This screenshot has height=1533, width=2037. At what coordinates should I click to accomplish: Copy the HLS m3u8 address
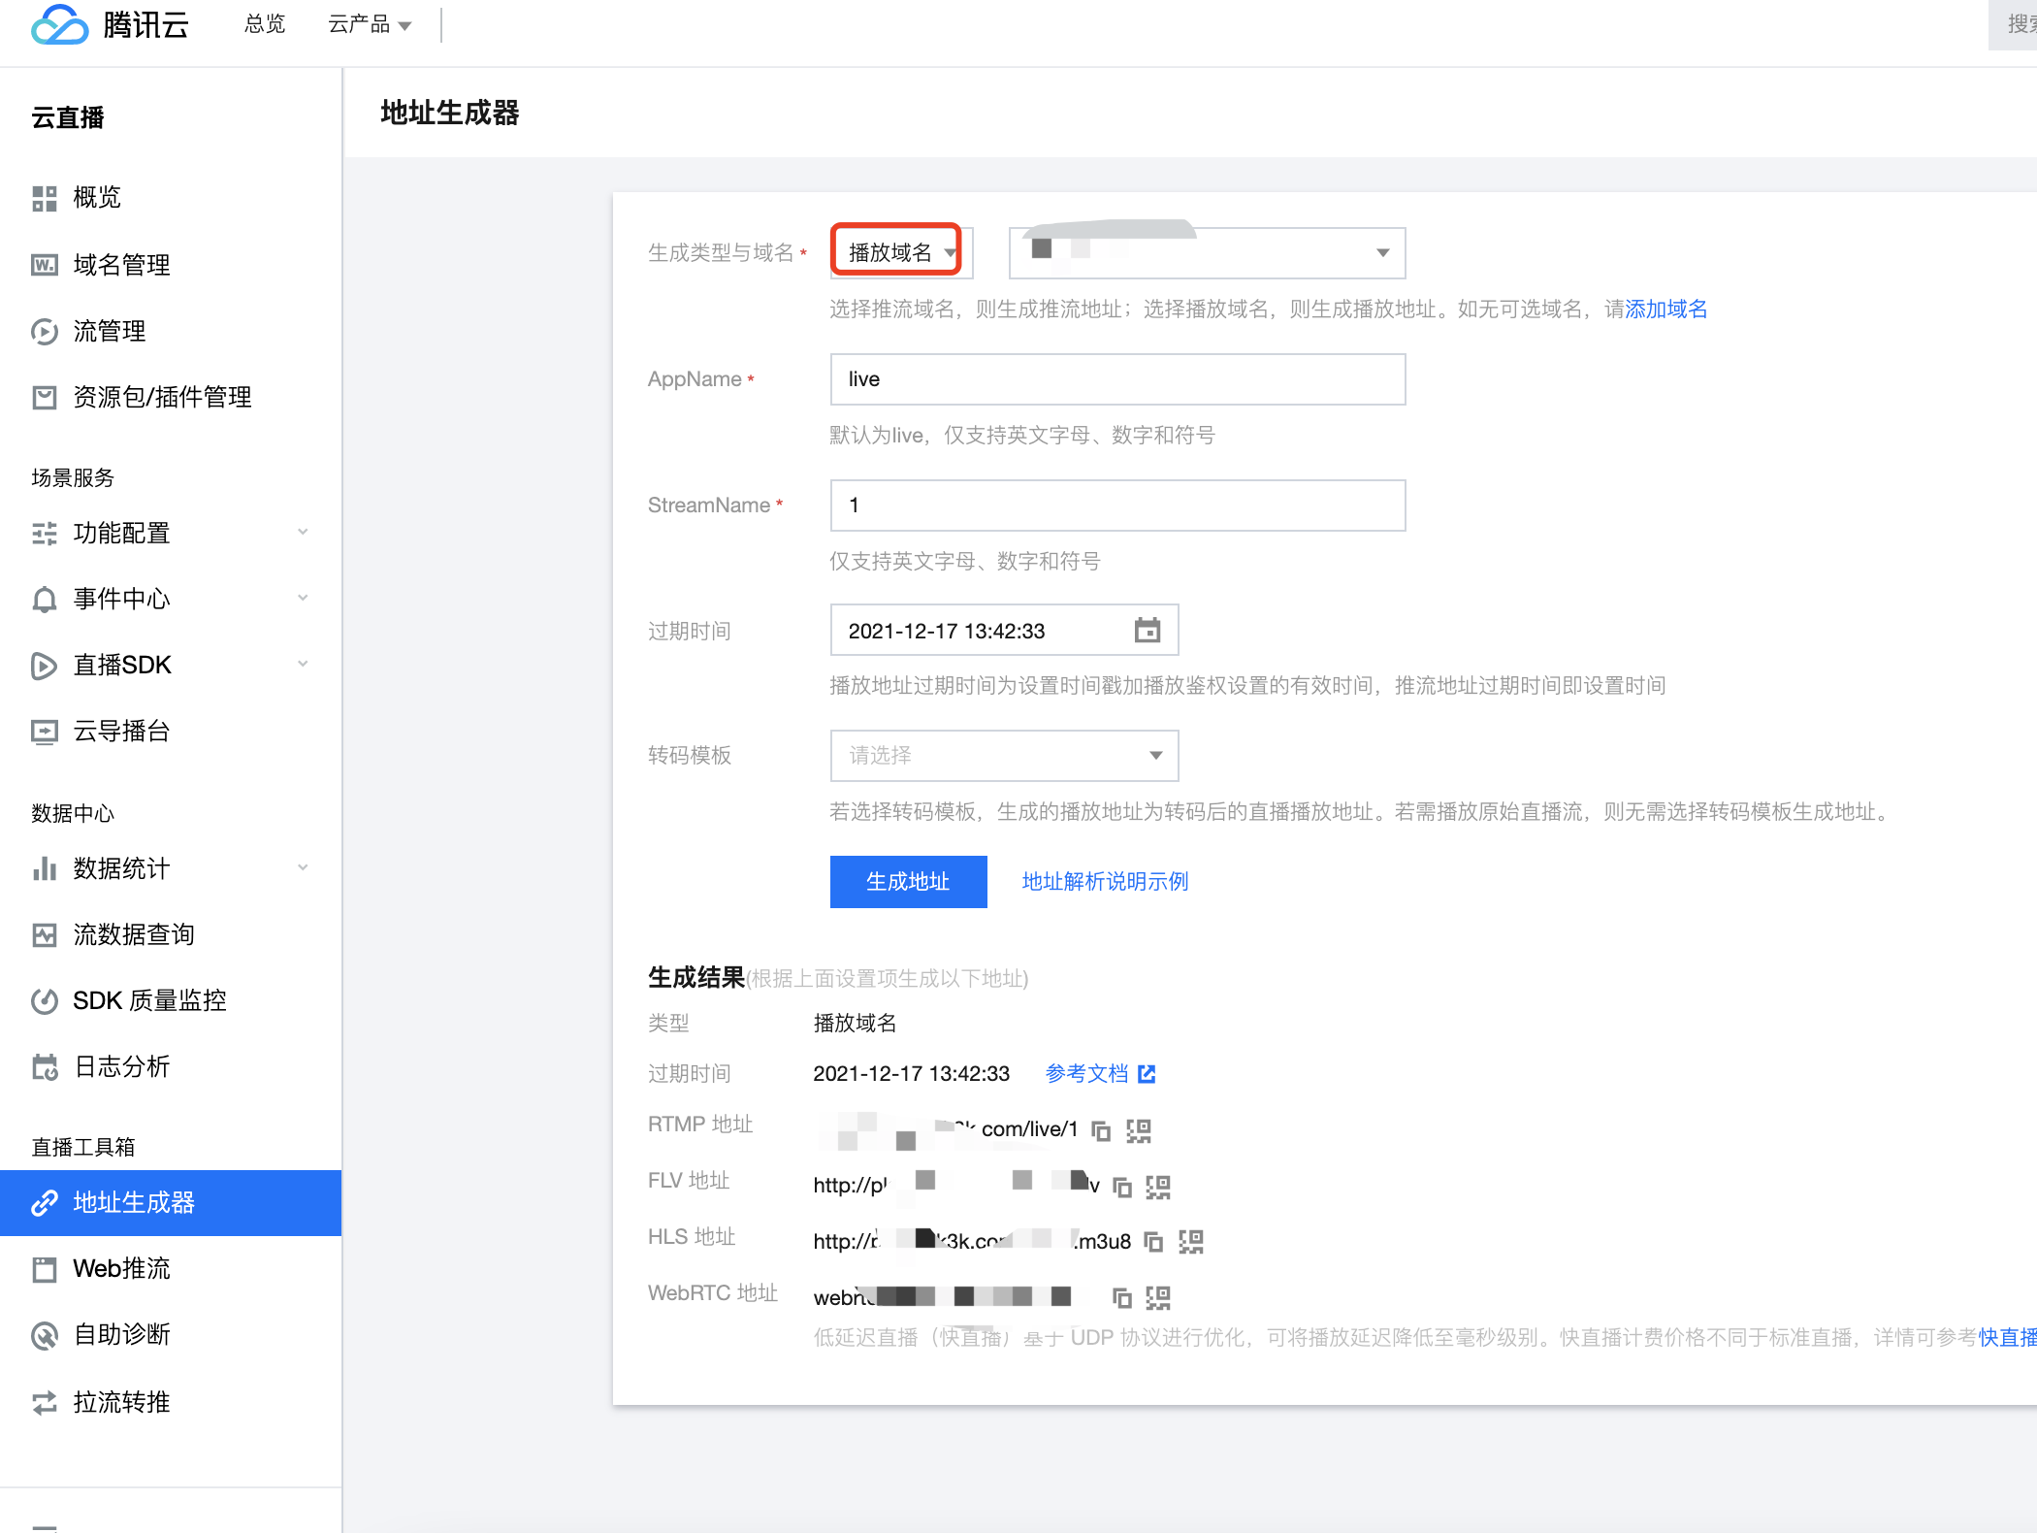click(x=1153, y=1242)
